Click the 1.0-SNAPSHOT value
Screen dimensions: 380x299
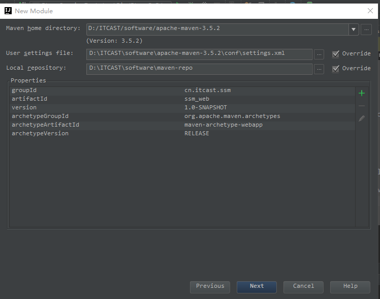tap(206, 107)
